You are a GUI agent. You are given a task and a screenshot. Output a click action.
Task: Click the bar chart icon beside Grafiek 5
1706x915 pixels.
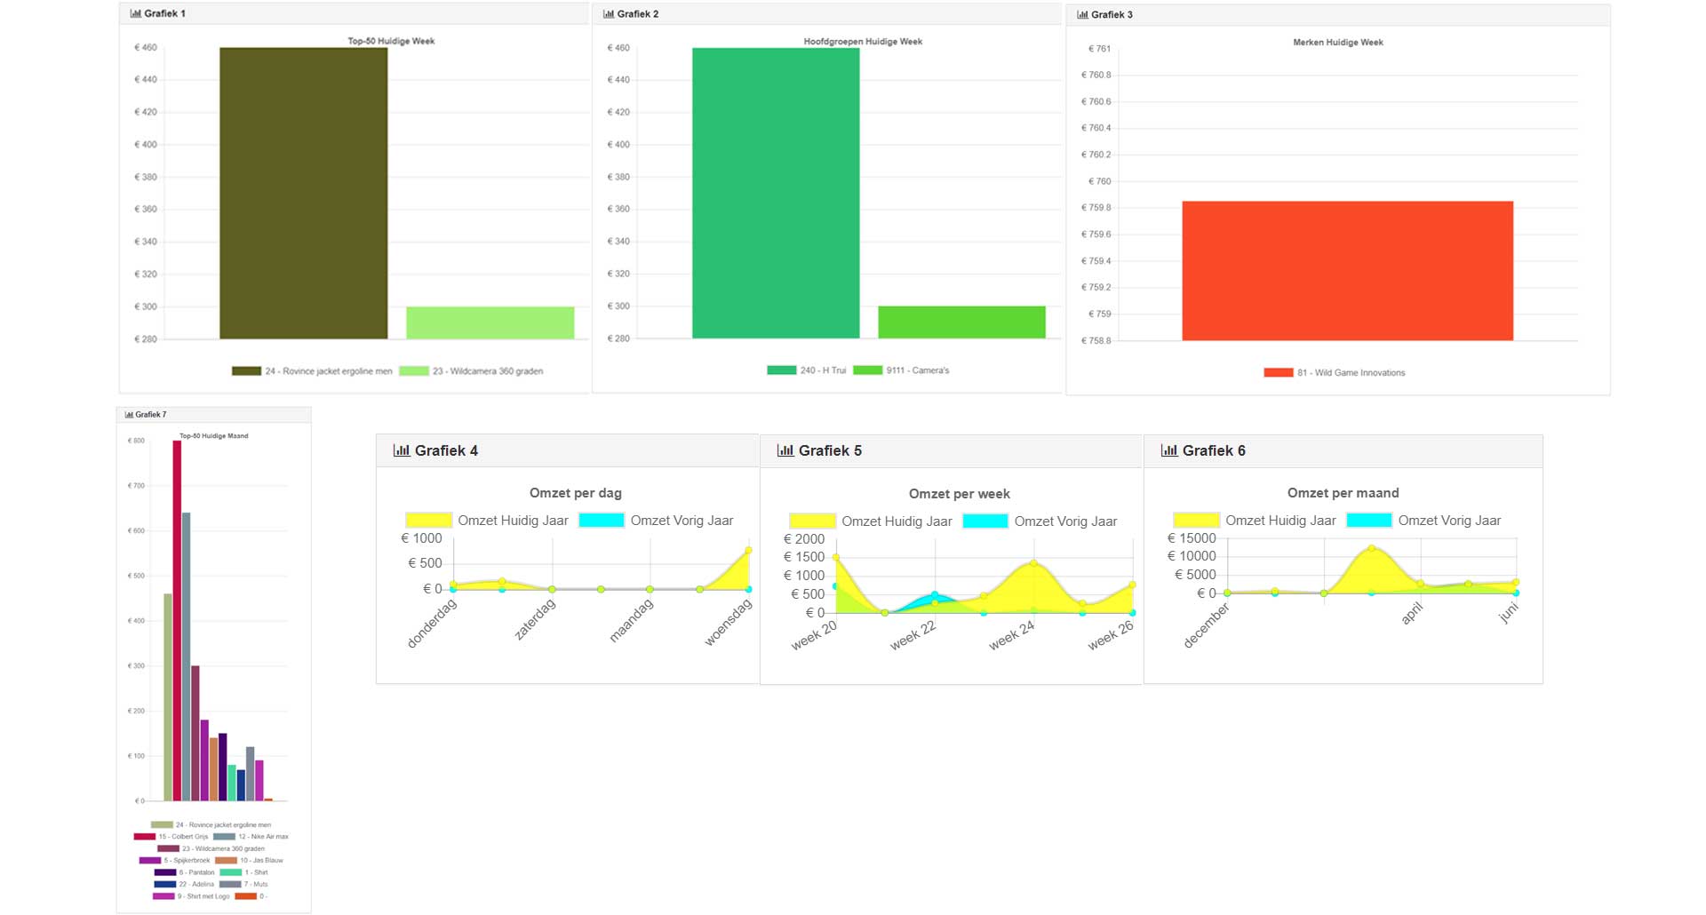(x=785, y=450)
